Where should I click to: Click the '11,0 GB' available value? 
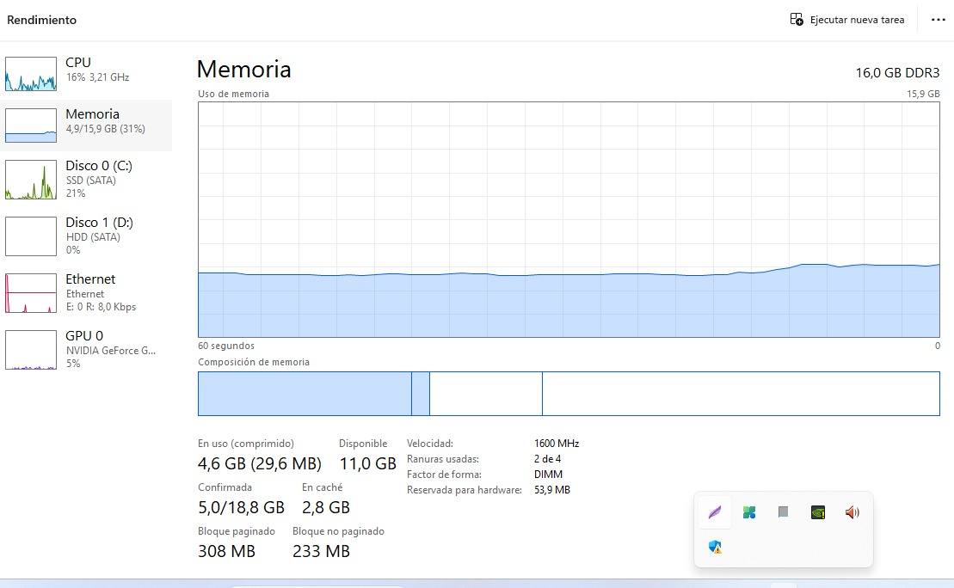click(x=367, y=463)
